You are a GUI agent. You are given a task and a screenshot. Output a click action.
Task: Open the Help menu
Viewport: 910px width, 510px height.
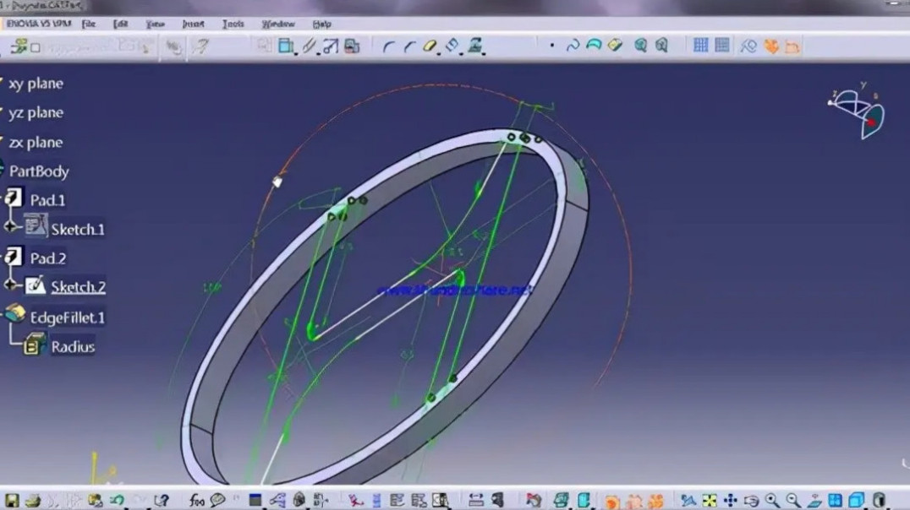(321, 24)
